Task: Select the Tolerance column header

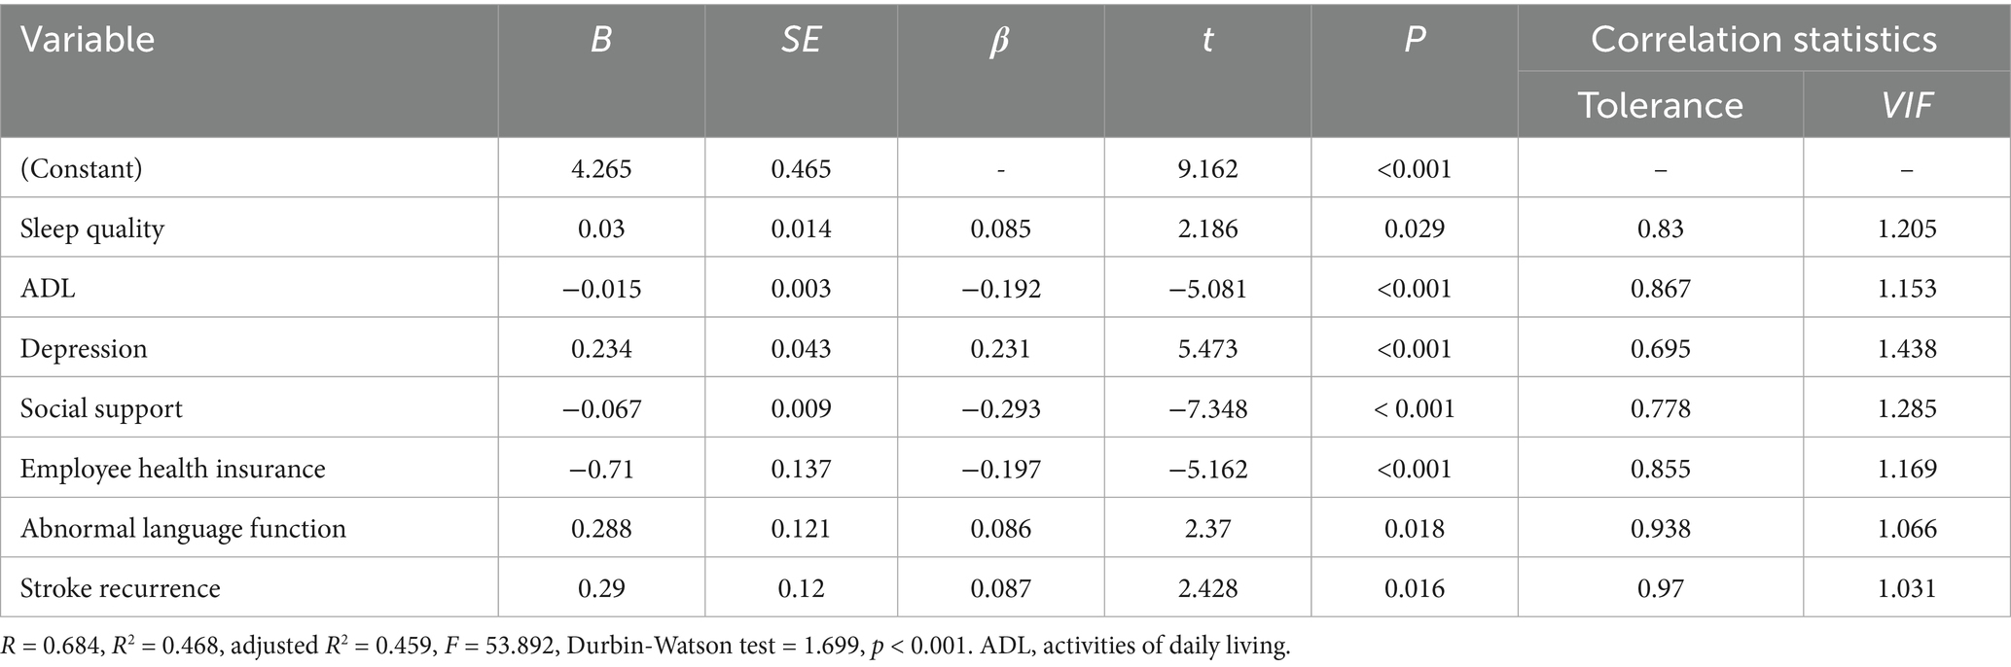Action: pyautogui.click(x=1660, y=105)
